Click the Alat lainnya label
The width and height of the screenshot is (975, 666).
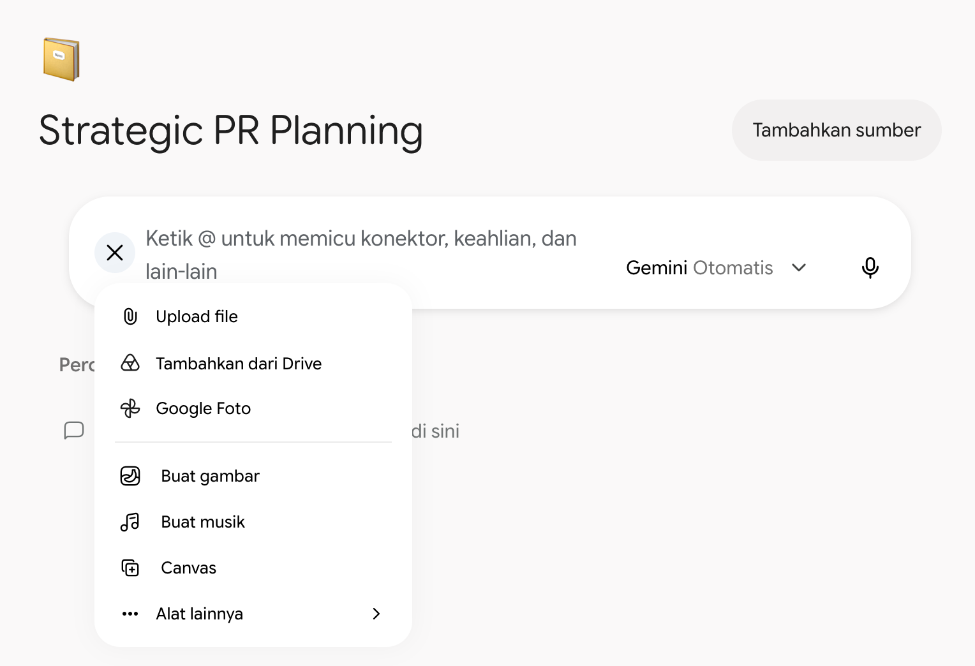[200, 614]
